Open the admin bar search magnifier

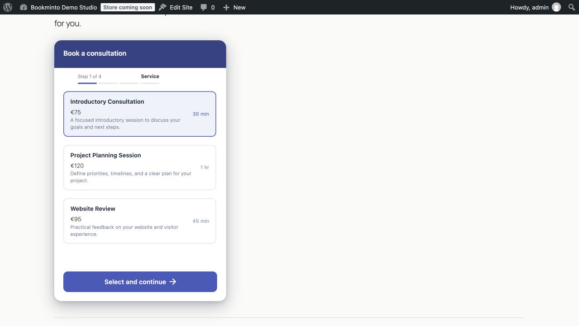[571, 7]
